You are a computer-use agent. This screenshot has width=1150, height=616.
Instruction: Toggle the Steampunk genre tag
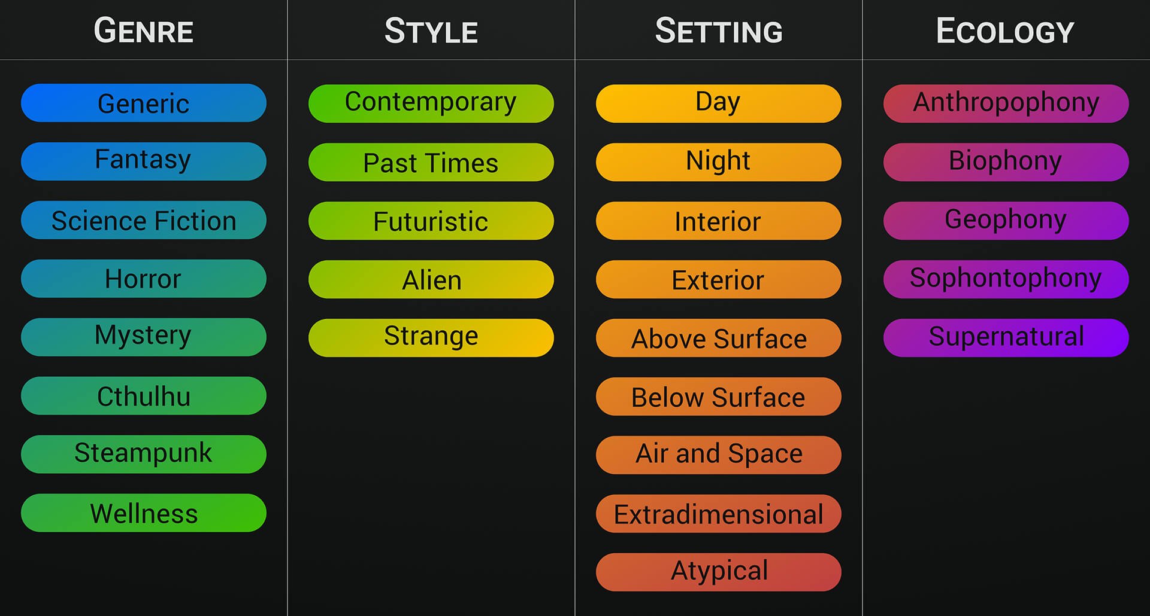point(144,455)
